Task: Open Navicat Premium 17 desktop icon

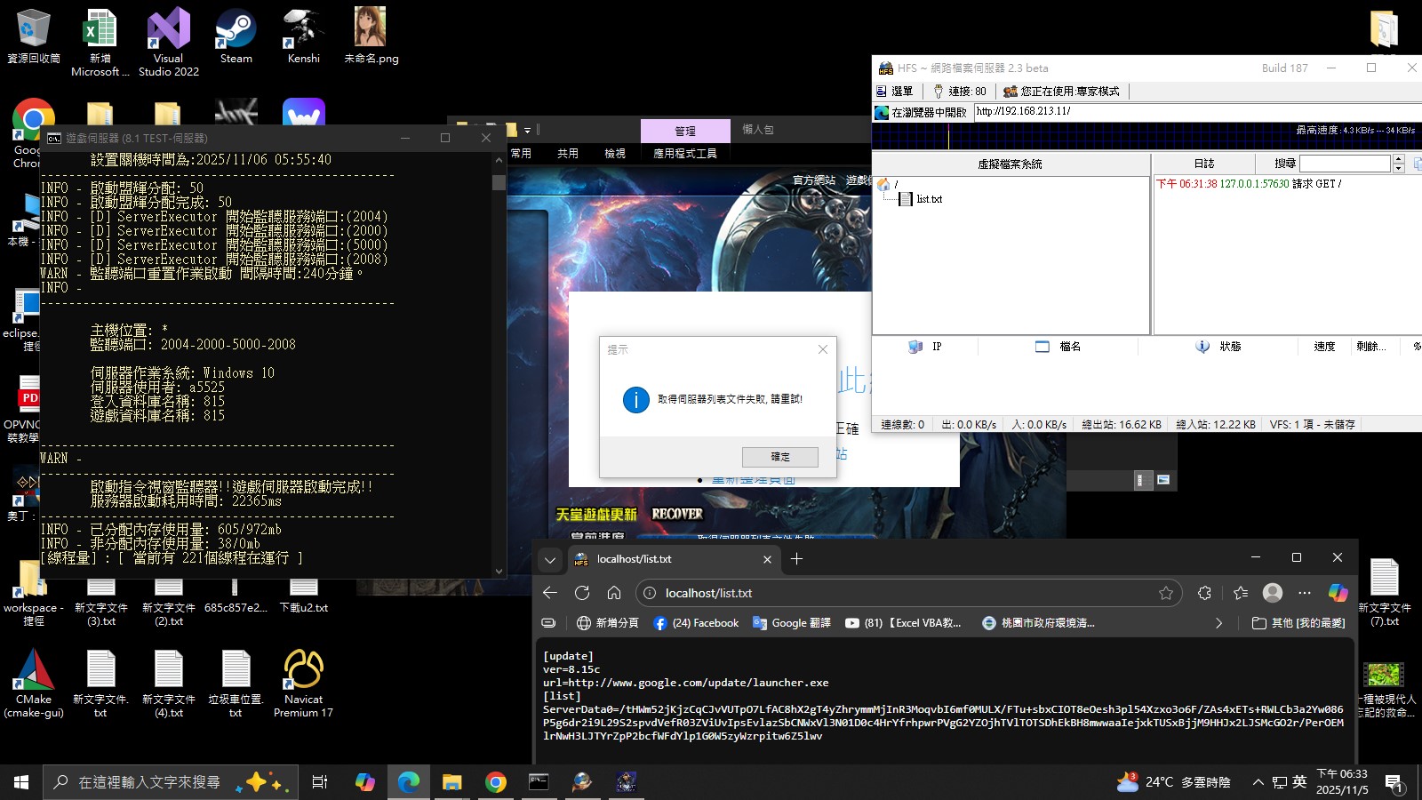Action: [x=304, y=683]
